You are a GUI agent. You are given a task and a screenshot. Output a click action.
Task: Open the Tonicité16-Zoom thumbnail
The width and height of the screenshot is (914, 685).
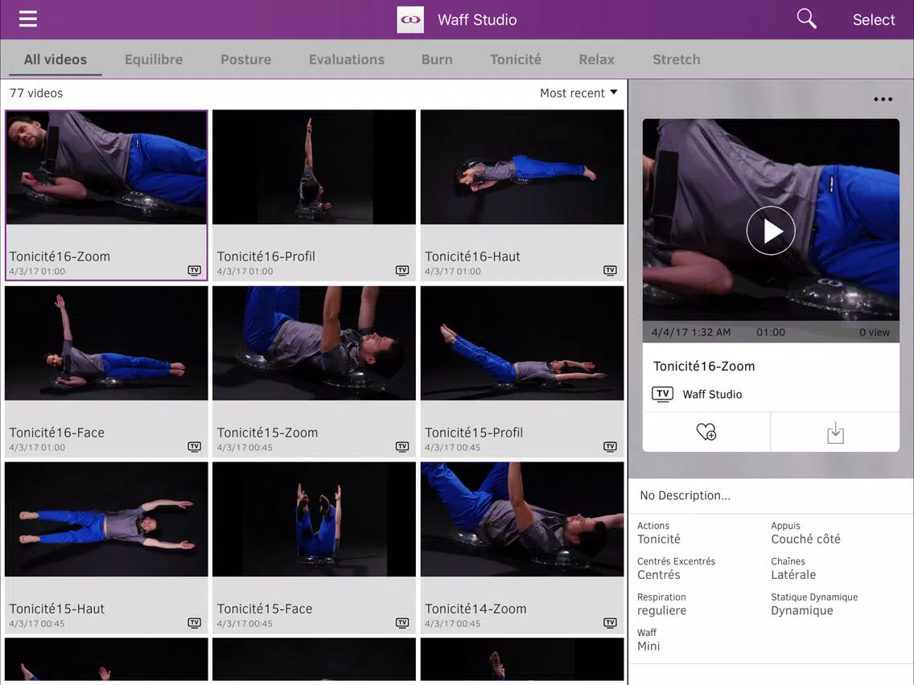coord(106,167)
